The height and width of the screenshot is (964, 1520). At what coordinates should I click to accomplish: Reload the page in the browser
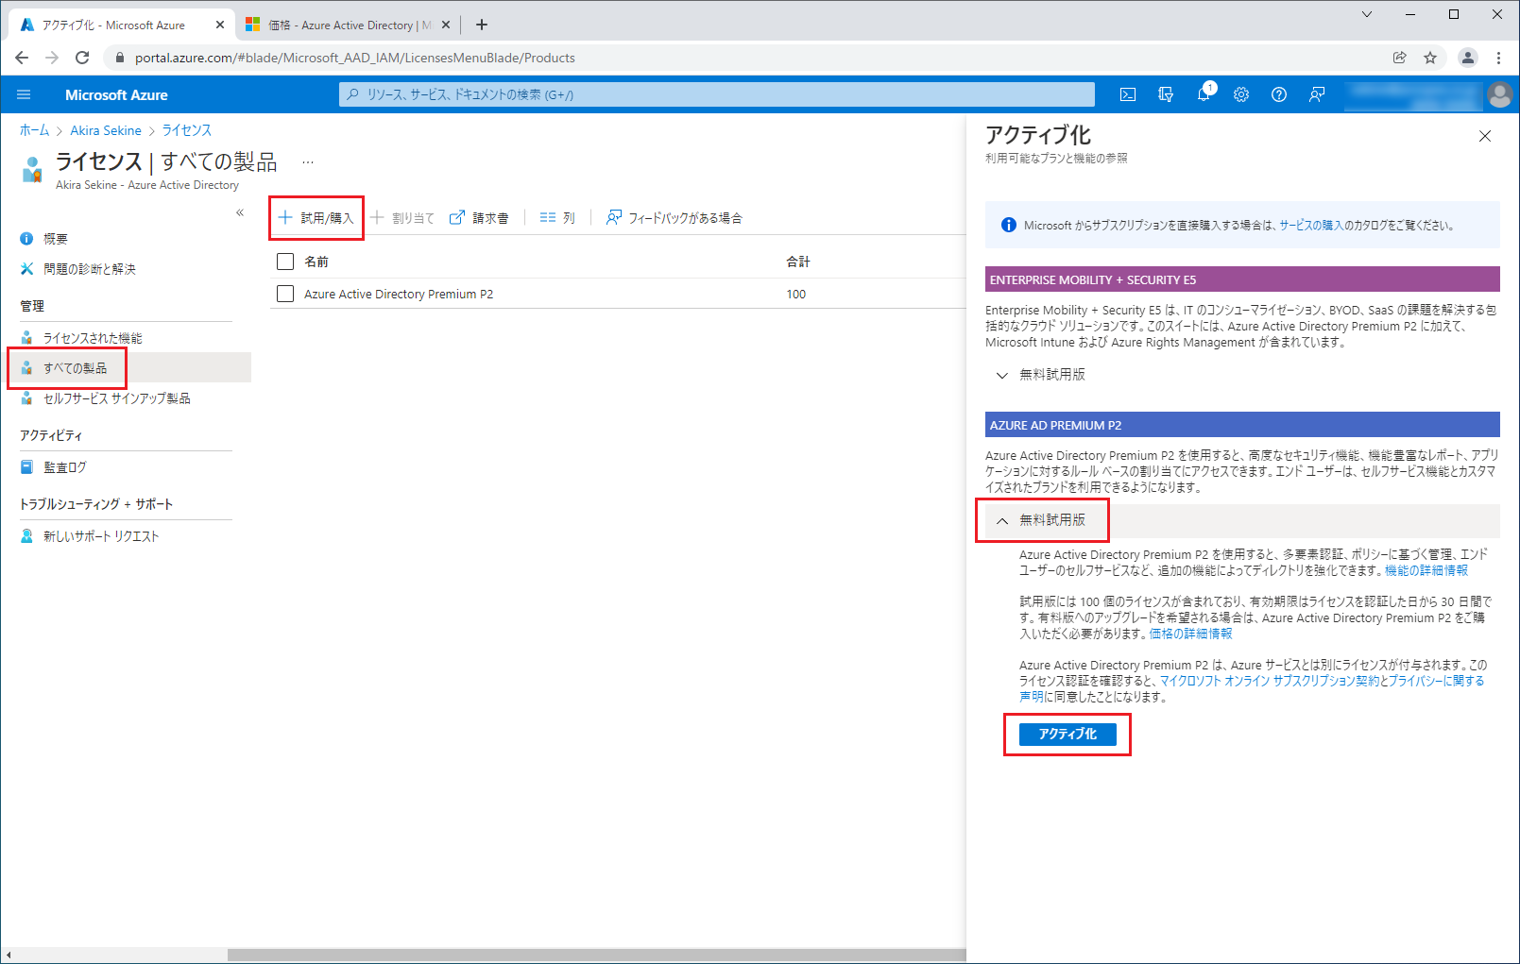pyautogui.click(x=82, y=58)
